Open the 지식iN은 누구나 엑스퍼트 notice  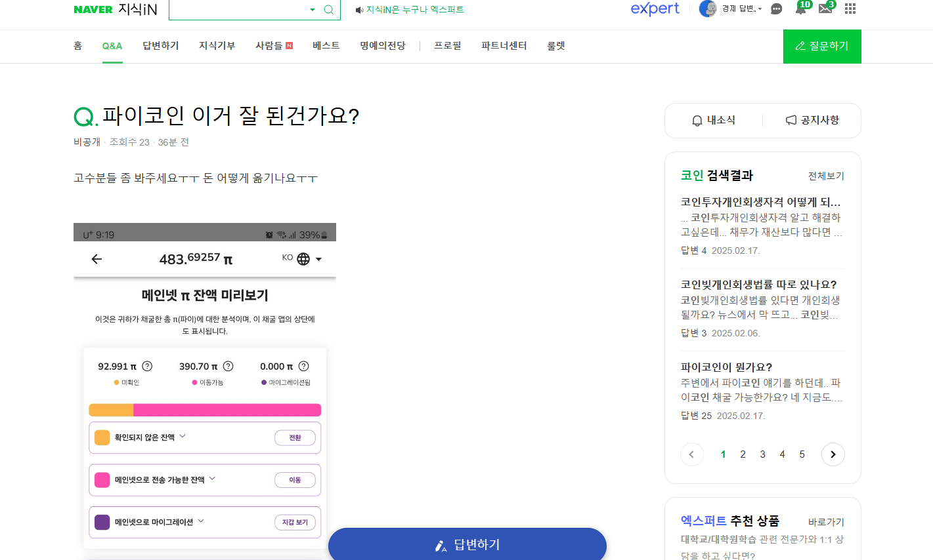point(415,10)
